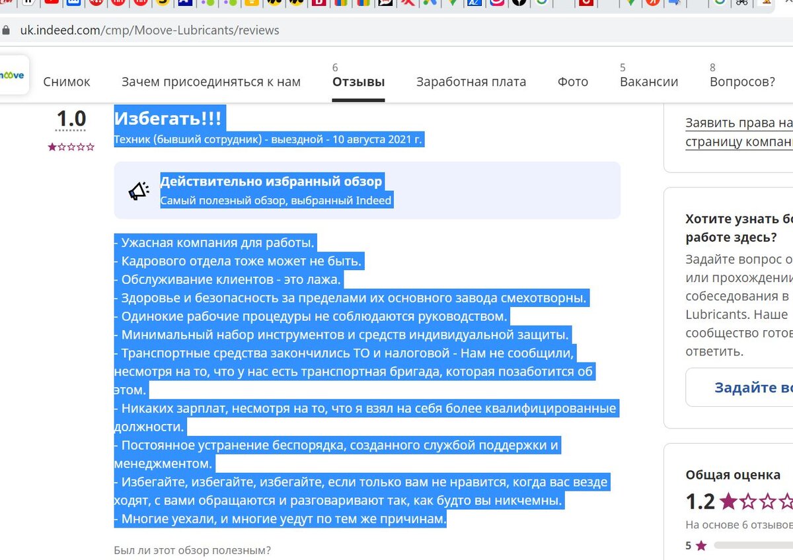Viewport: 793px width, 560px height.
Task: Switch to the blue AZ browser tab
Action: click(474, 3)
